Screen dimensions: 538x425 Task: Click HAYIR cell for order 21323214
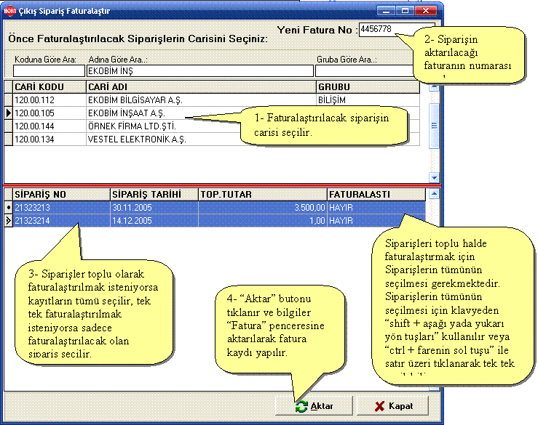click(x=376, y=221)
